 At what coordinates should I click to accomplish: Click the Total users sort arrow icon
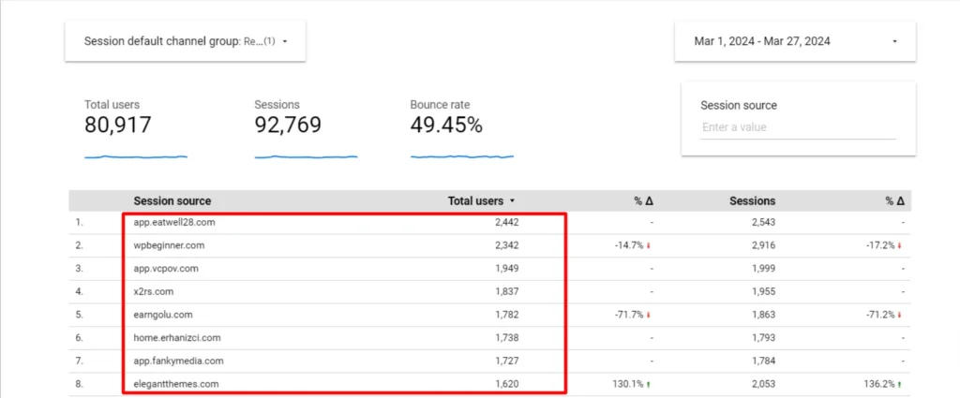(x=512, y=200)
